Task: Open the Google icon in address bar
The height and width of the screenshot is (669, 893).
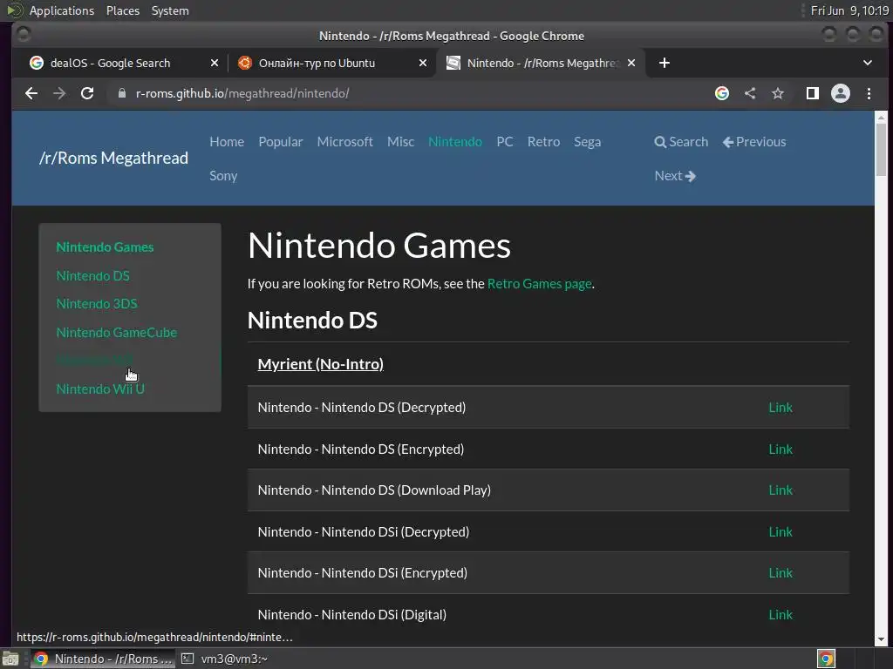Action: (721, 93)
